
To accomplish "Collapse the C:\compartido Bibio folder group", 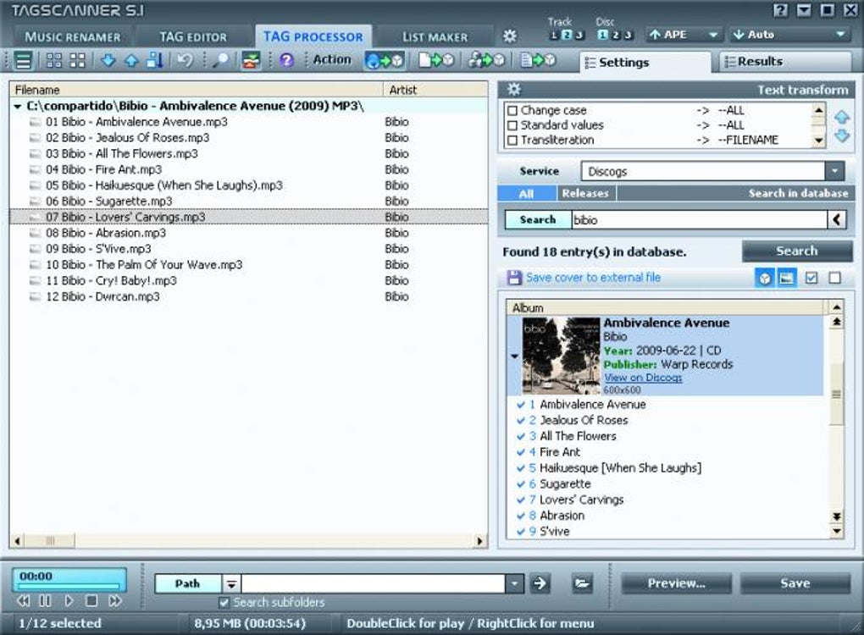I will tap(18, 107).
